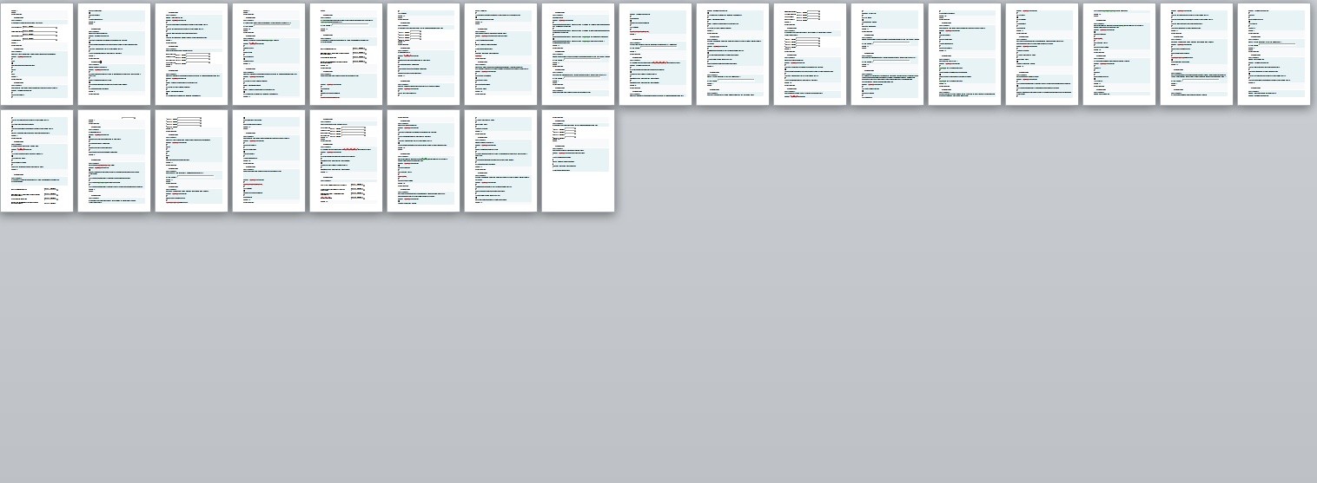Image resolution: width=1317 pixels, height=483 pixels.
Task: Click on page 8 thumbnail
Action: pyautogui.click(x=578, y=54)
